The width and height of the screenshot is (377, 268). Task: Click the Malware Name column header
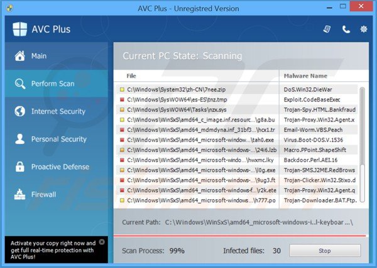tap(305, 76)
